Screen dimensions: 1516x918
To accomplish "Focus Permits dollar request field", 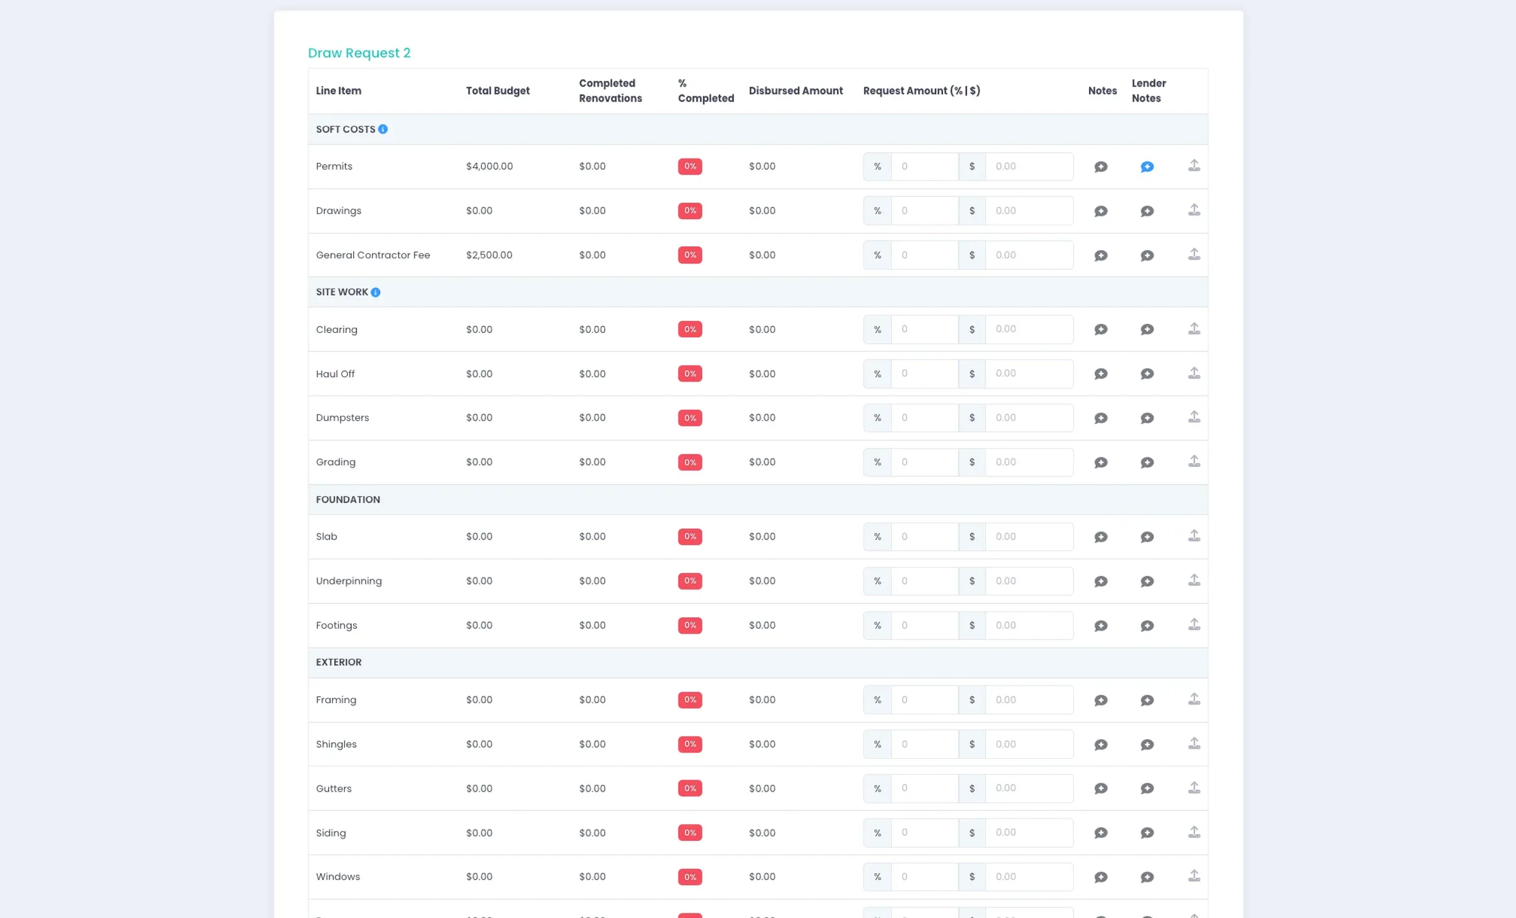I will pos(1029,166).
